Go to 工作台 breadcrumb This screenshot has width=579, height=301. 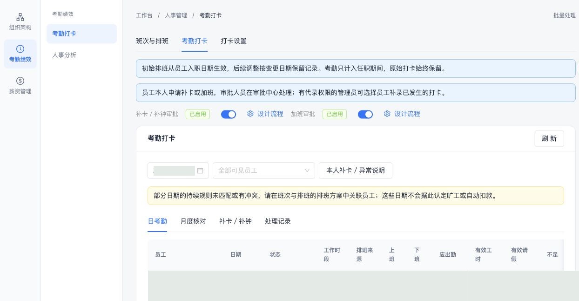point(144,15)
